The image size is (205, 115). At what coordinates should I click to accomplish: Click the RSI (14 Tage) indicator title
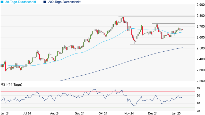[x=11, y=85]
